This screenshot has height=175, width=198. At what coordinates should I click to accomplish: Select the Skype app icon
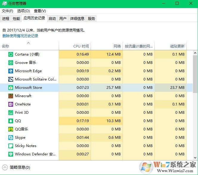(10, 138)
